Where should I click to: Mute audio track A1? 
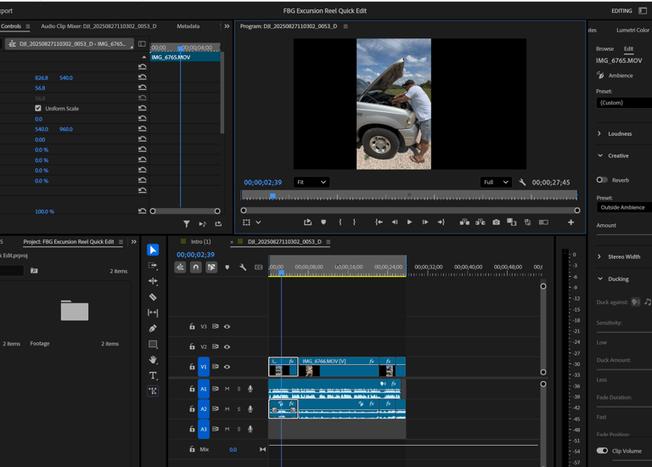tap(227, 389)
